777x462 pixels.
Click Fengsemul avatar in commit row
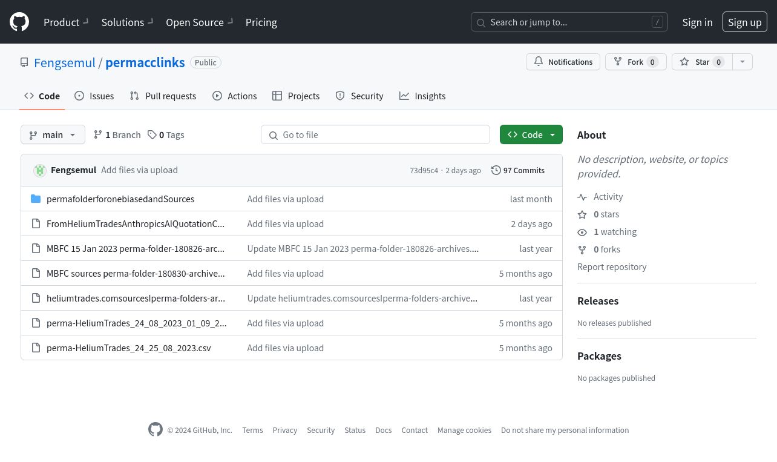[x=40, y=170]
